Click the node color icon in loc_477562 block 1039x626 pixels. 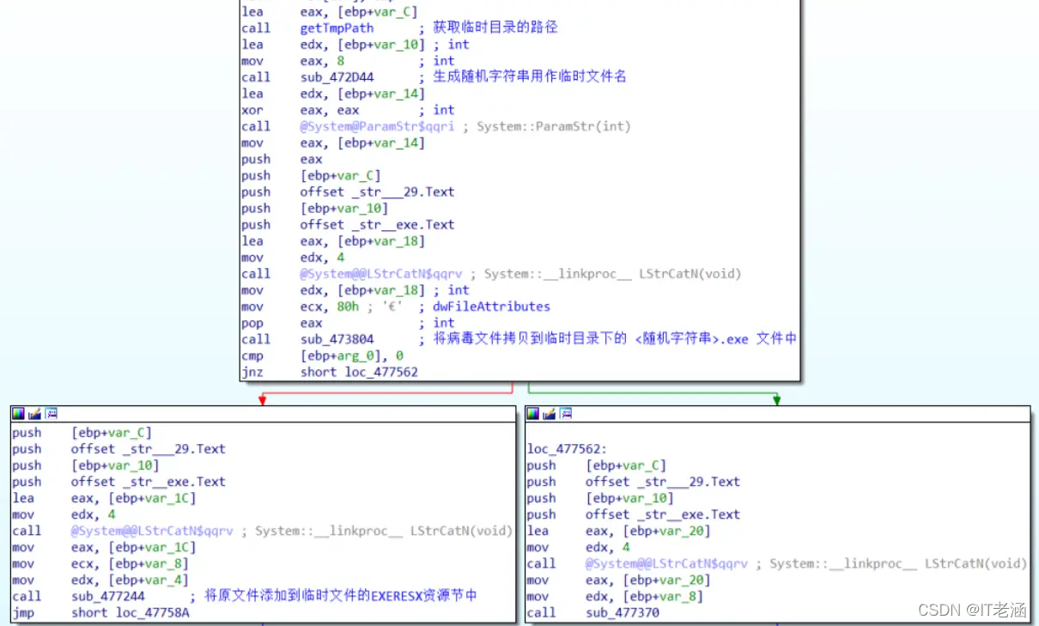click(532, 414)
